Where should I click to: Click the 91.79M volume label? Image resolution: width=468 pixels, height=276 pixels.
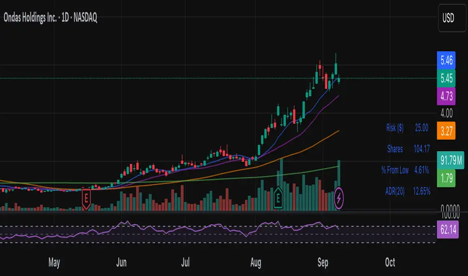(451, 160)
